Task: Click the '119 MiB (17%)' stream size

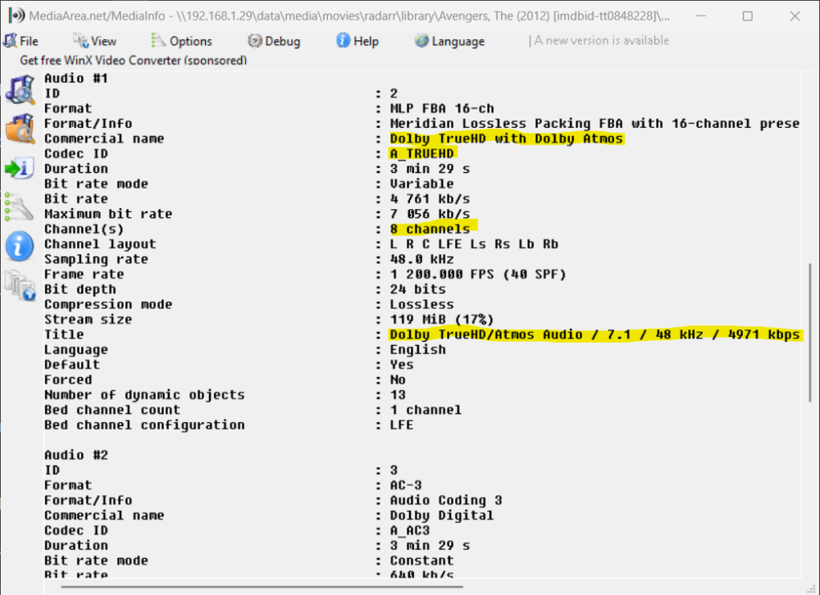Action: (441, 320)
